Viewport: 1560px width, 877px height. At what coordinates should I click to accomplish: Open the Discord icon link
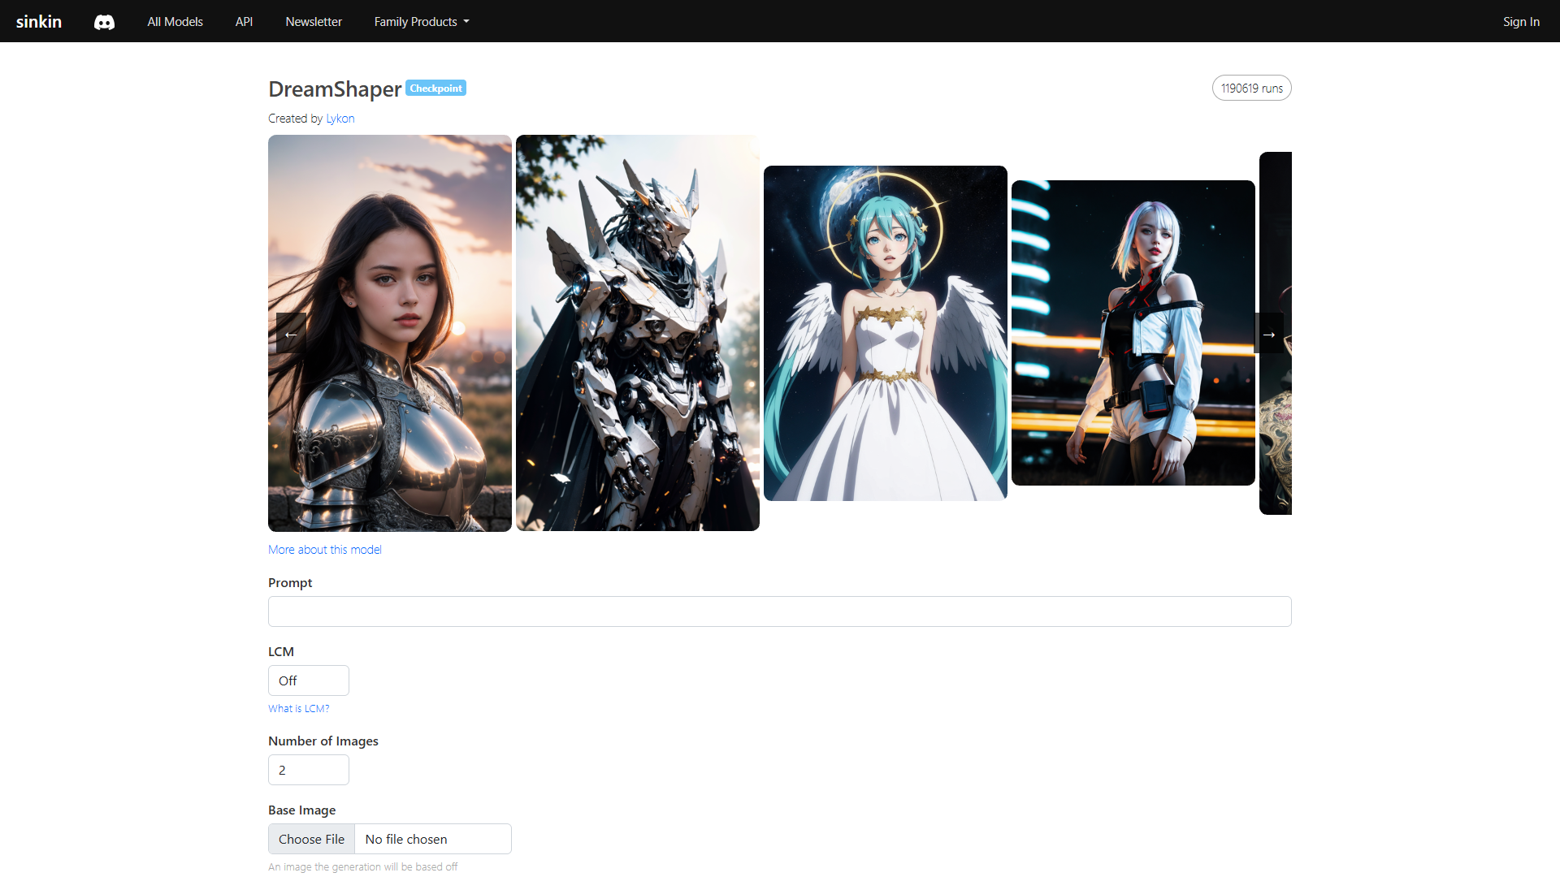[104, 22]
